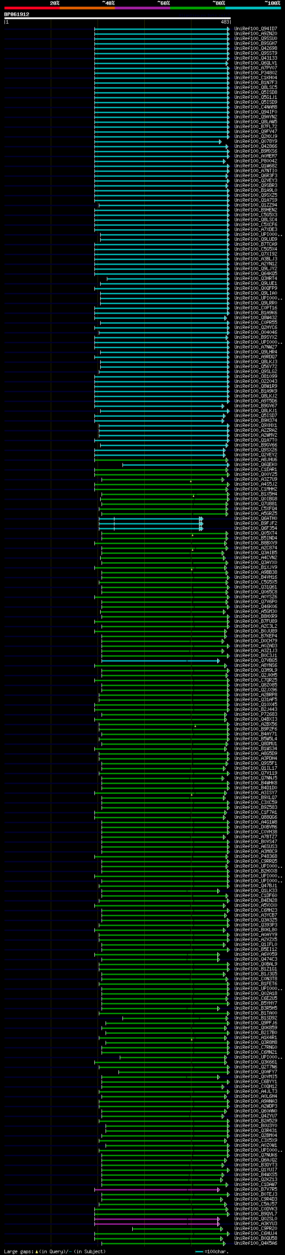The width and height of the screenshot is (285, 1255).
Task: Click the red ~20% identity legend bar
Action: [x=32, y=8]
